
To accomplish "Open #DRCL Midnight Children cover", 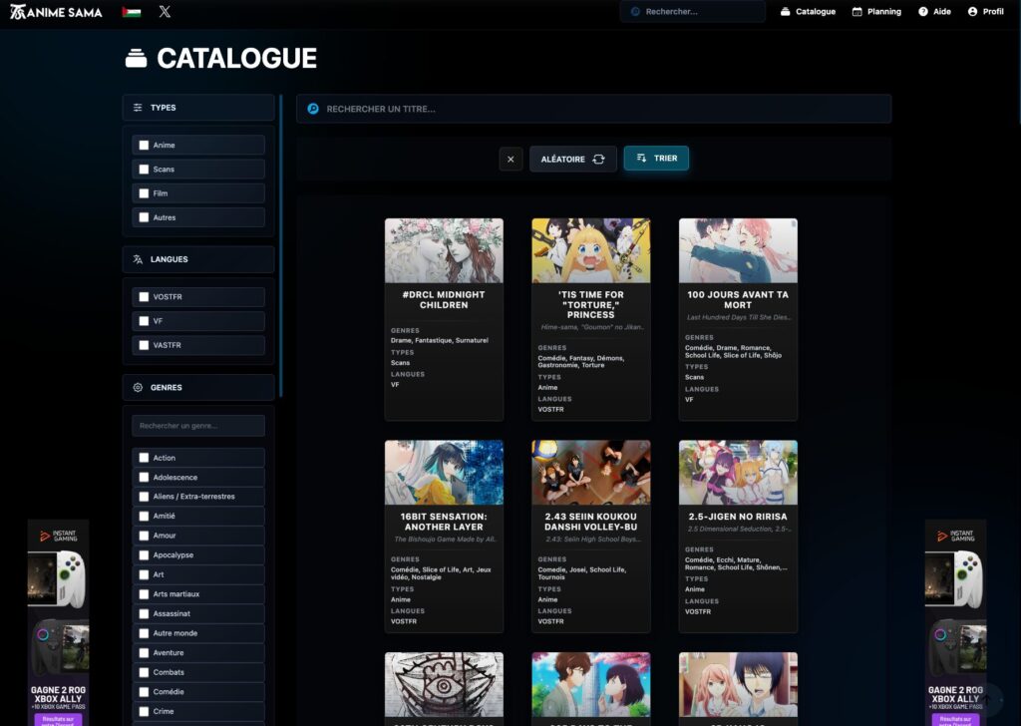I will (444, 250).
